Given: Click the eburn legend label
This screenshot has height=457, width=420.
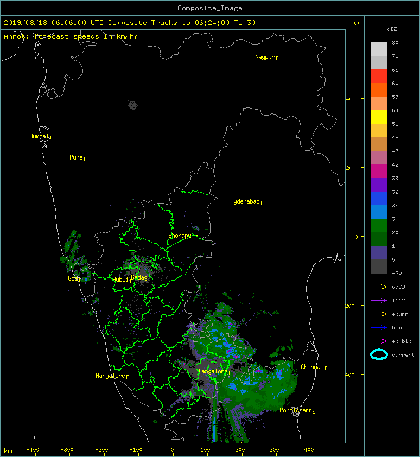Looking at the screenshot, I should 400,314.
